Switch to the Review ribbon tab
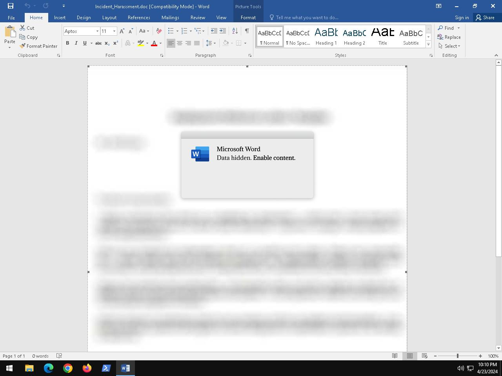Image resolution: width=502 pixels, height=376 pixels. click(x=198, y=18)
